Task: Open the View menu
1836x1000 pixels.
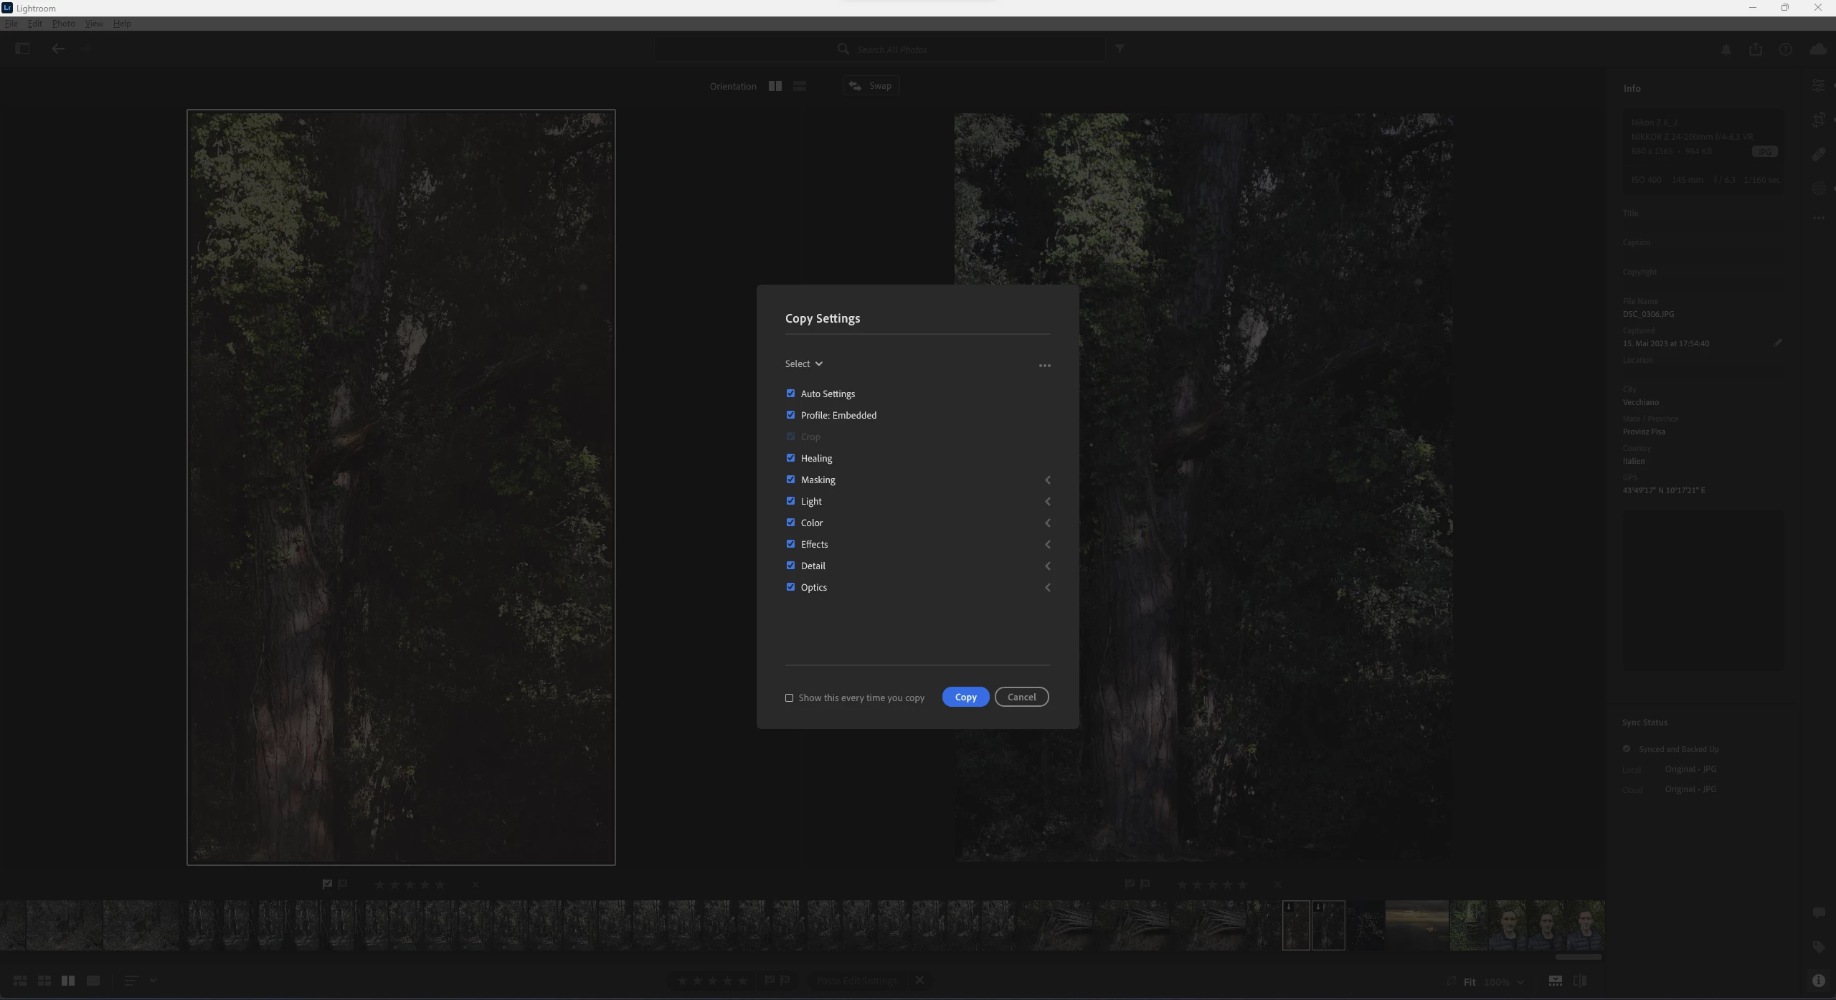Action: click(94, 24)
